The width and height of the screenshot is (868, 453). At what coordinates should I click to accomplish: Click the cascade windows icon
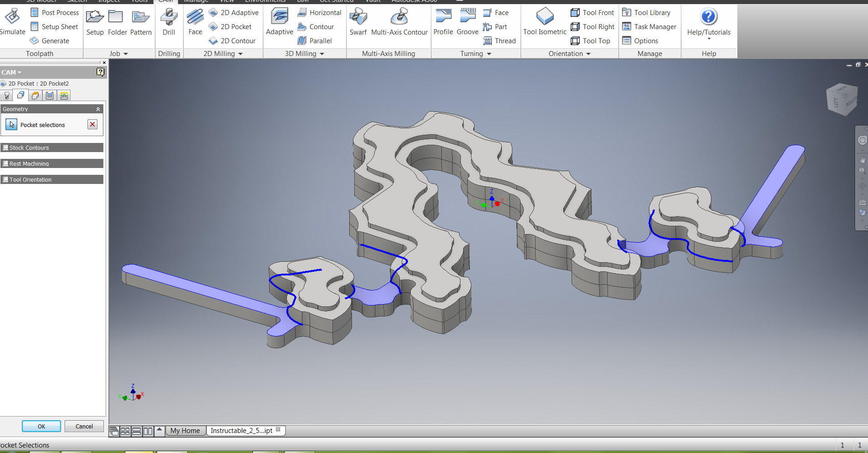click(x=114, y=431)
